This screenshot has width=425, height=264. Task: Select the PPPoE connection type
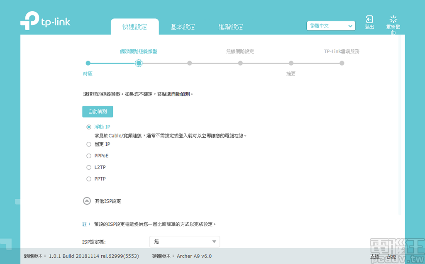pos(88,156)
